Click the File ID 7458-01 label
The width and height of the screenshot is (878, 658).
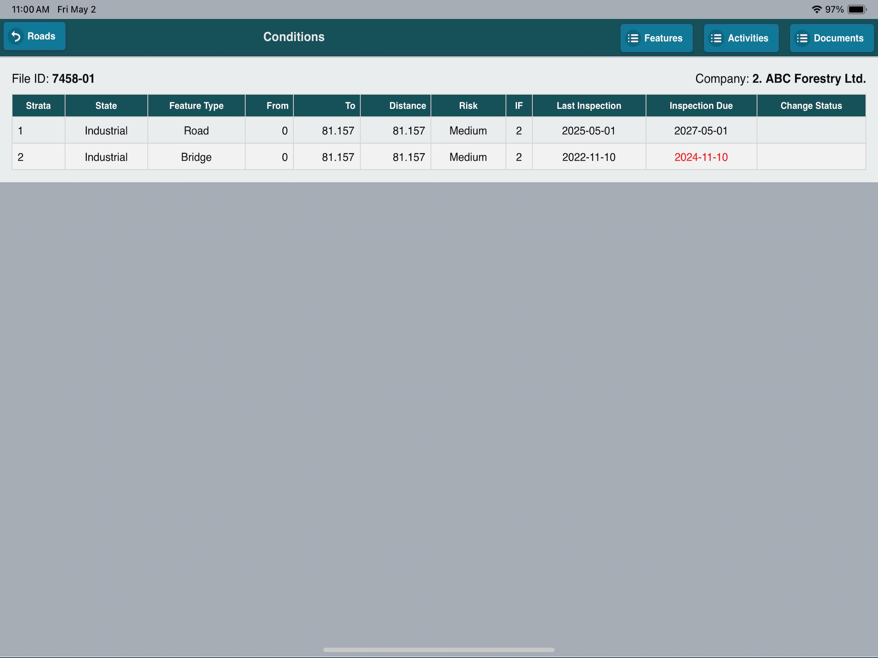click(53, 79)
